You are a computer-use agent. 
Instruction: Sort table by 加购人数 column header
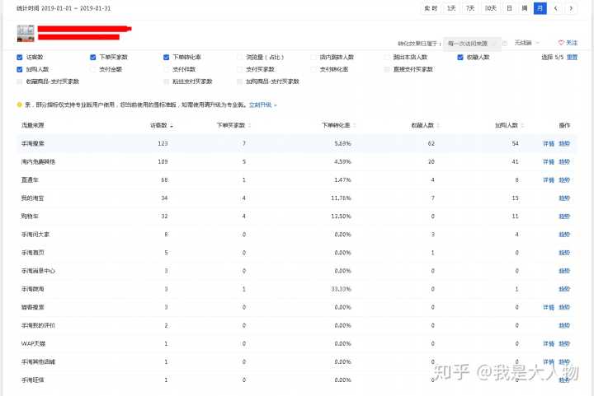pyautogui.click(x=506, y=125)
